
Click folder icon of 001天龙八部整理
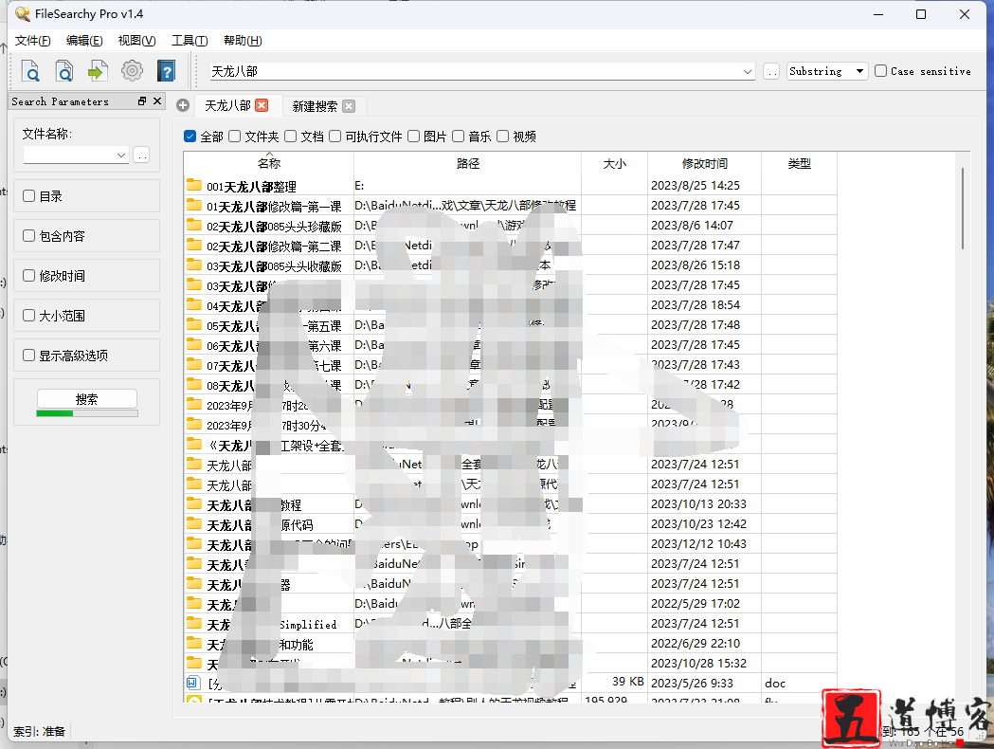pos(194,185)
